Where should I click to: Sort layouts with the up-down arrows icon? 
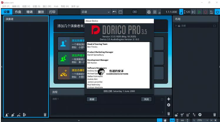pos(194,115)
